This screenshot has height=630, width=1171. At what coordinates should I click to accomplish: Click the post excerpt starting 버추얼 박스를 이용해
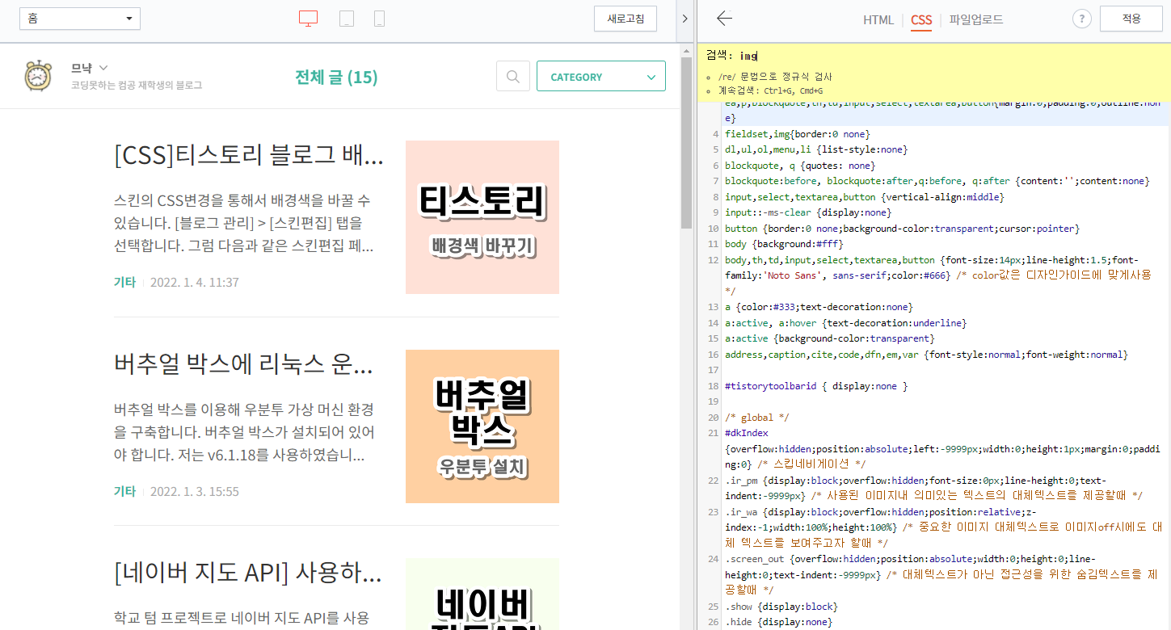(244, 432)
